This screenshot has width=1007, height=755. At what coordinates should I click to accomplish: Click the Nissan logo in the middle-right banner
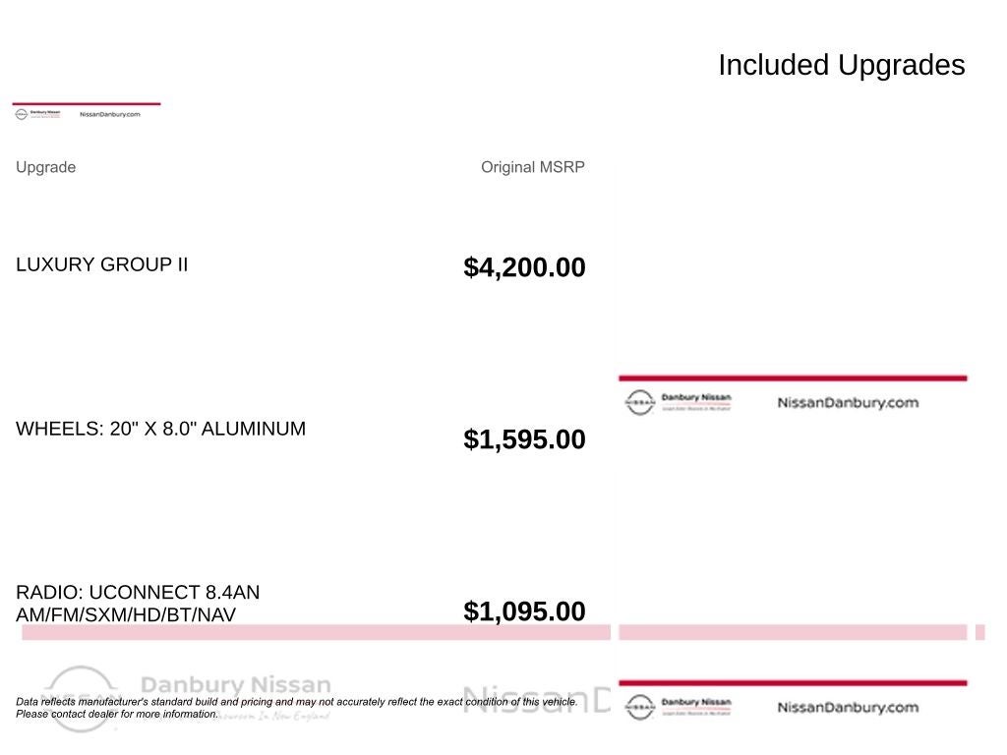[x=639, y=402]
